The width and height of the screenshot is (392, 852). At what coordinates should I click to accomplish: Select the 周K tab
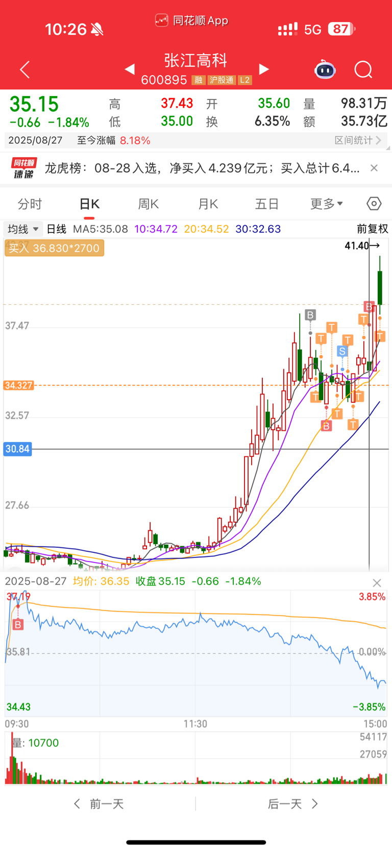[149, 204]
